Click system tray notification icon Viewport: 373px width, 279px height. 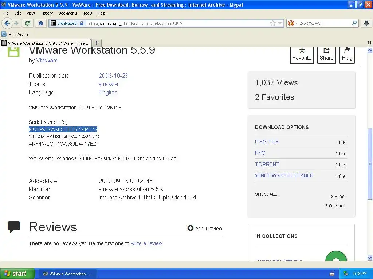pos(346,274)
